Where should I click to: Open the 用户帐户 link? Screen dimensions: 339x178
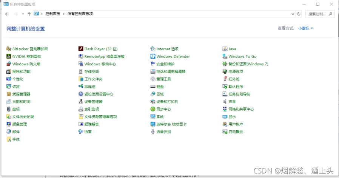pos(236,124)
